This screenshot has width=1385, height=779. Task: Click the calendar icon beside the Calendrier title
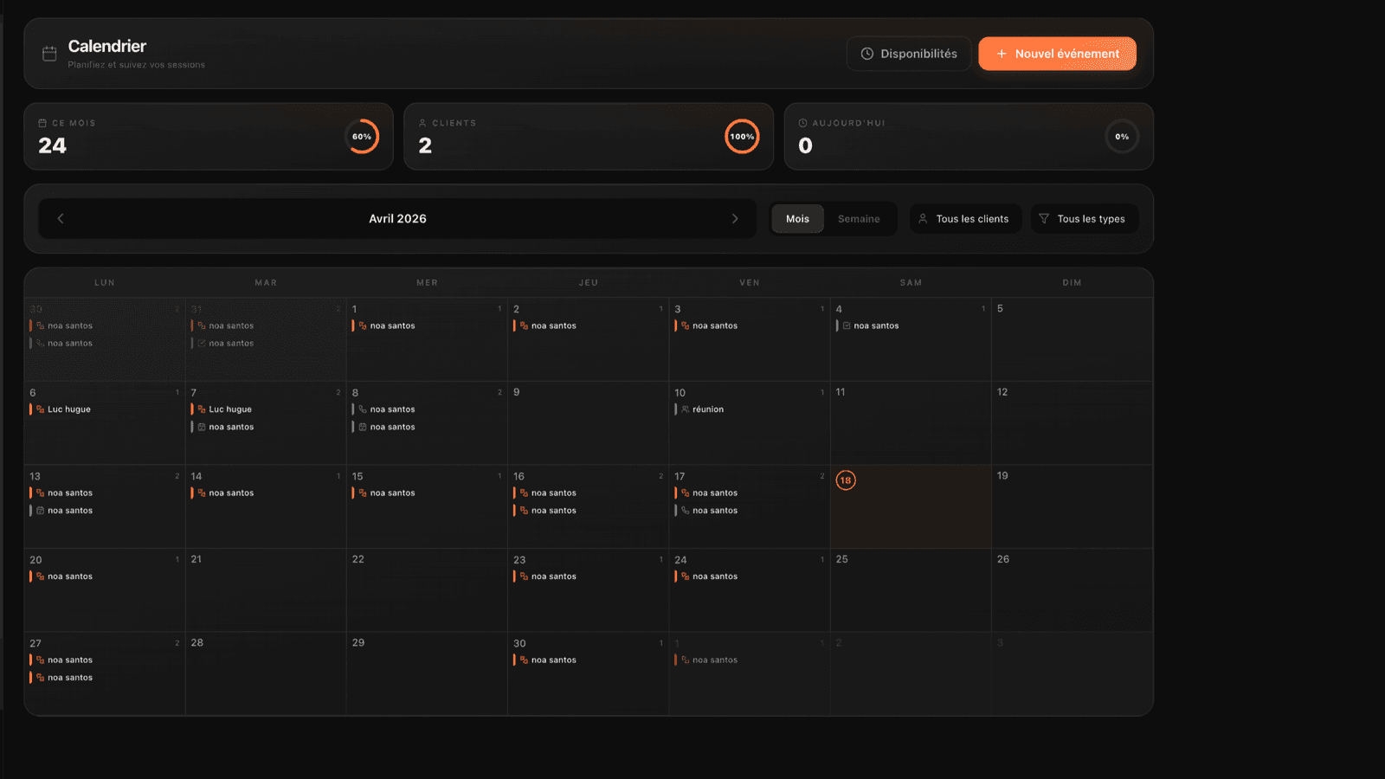click(49, 54)
